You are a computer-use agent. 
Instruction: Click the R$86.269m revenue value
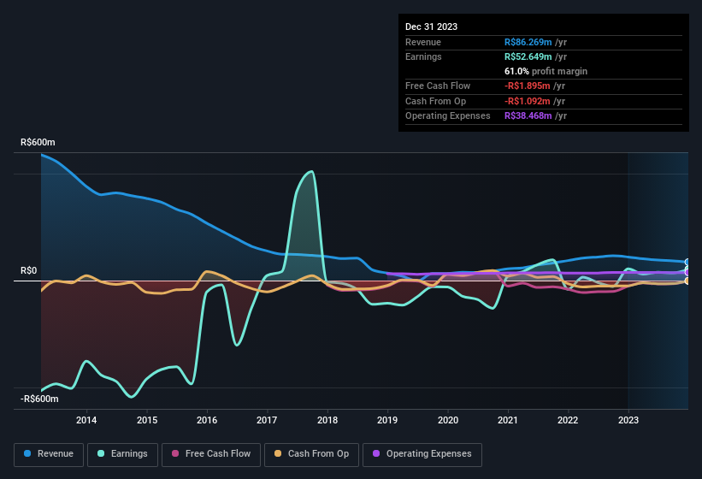click(528, 42)
